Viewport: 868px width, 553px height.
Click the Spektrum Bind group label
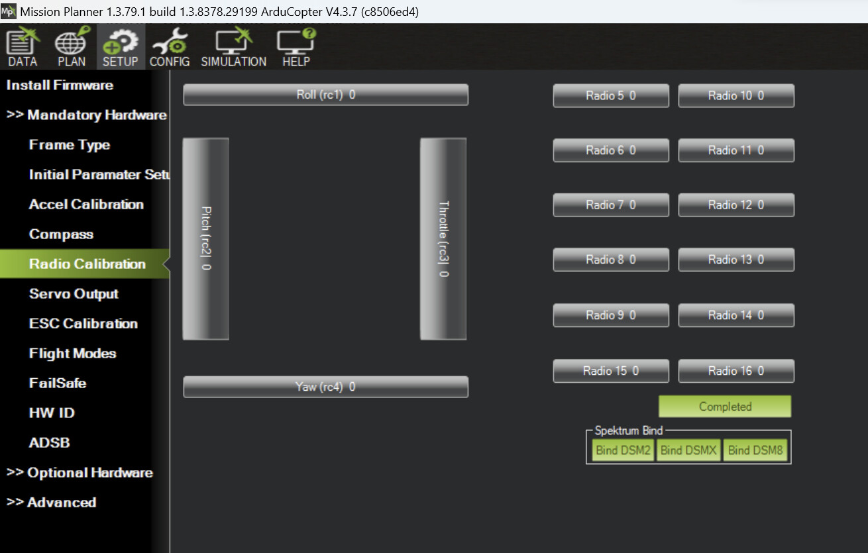point(629,430)
